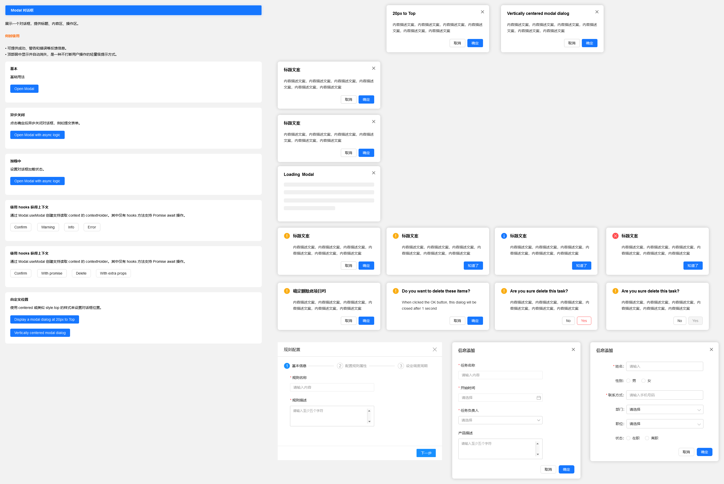Viewport: 724px width, 484px height.
Task: Click the blue info icon beside 标题文案
Action: click(504, 236)
